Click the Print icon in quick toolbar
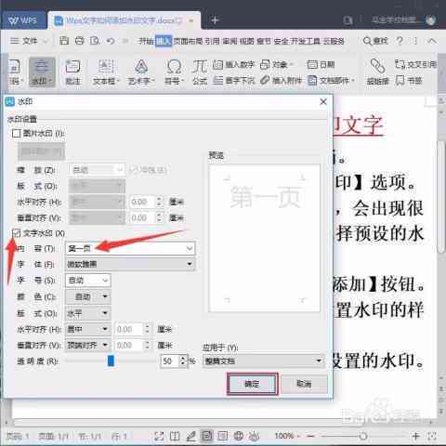The height and width of the screenshot is (446, 446). point(80,41)
